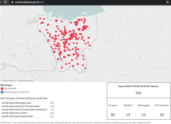171x124 pixels.
Task: Select the KELURAHAN legend label
Action: coord(10,89)
